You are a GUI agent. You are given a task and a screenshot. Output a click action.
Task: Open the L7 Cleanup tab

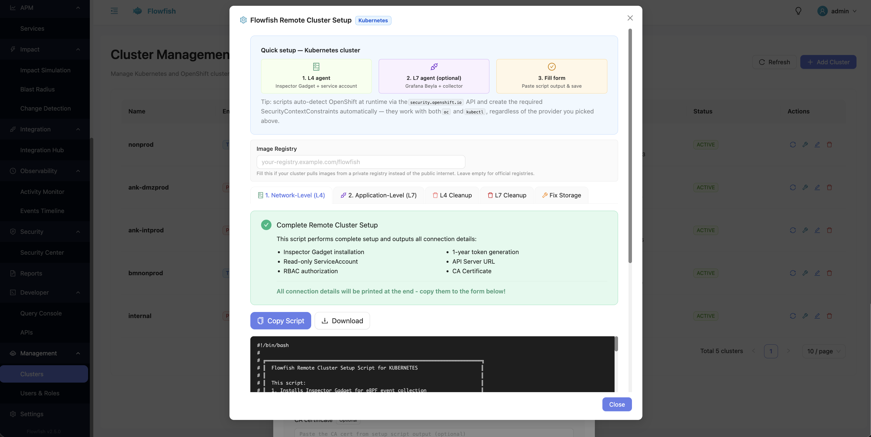[x=507, y=195]
